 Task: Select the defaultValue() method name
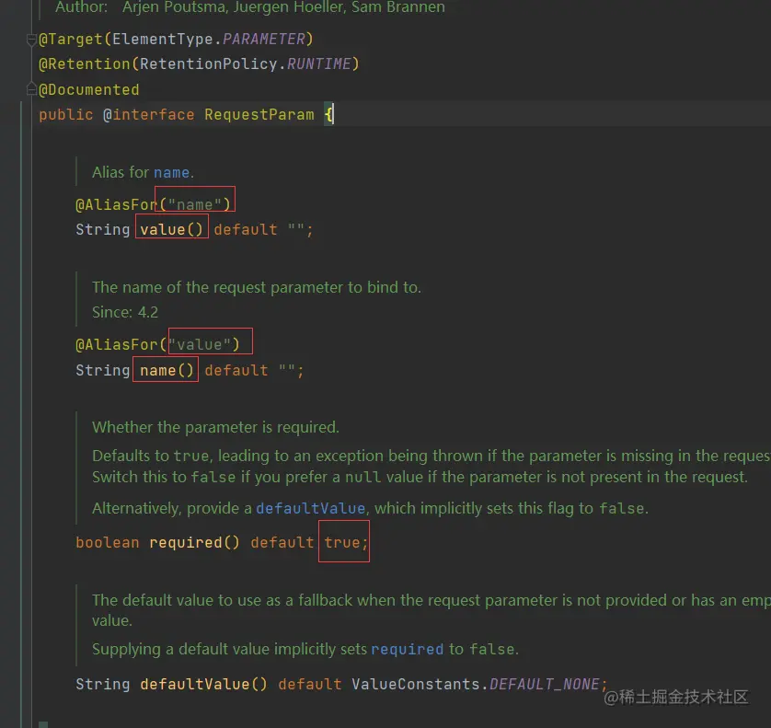203,684
